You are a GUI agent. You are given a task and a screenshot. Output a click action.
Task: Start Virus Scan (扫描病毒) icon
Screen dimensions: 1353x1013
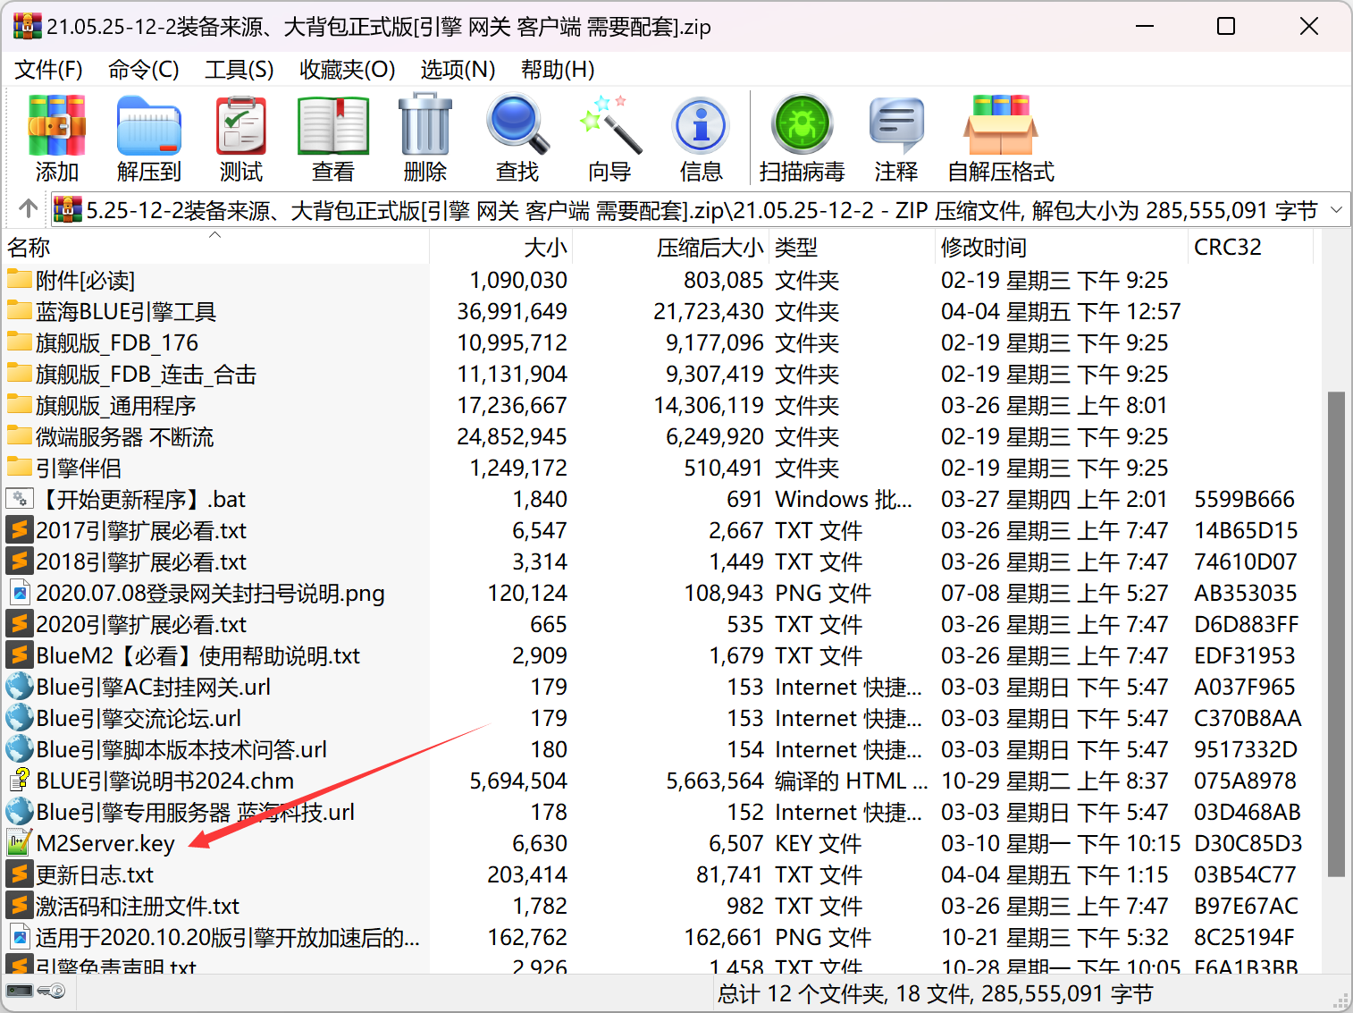803,126
